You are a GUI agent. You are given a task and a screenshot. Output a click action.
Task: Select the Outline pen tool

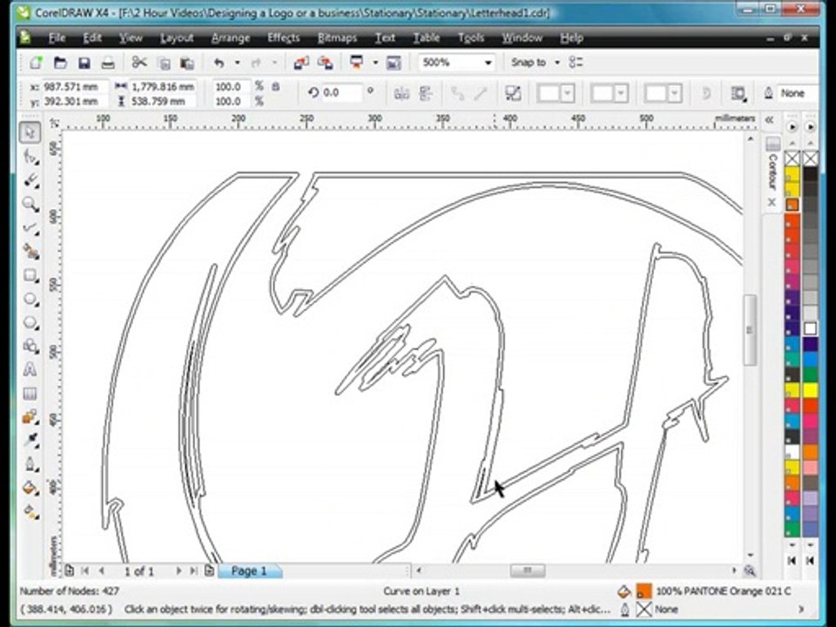(30, 464)
